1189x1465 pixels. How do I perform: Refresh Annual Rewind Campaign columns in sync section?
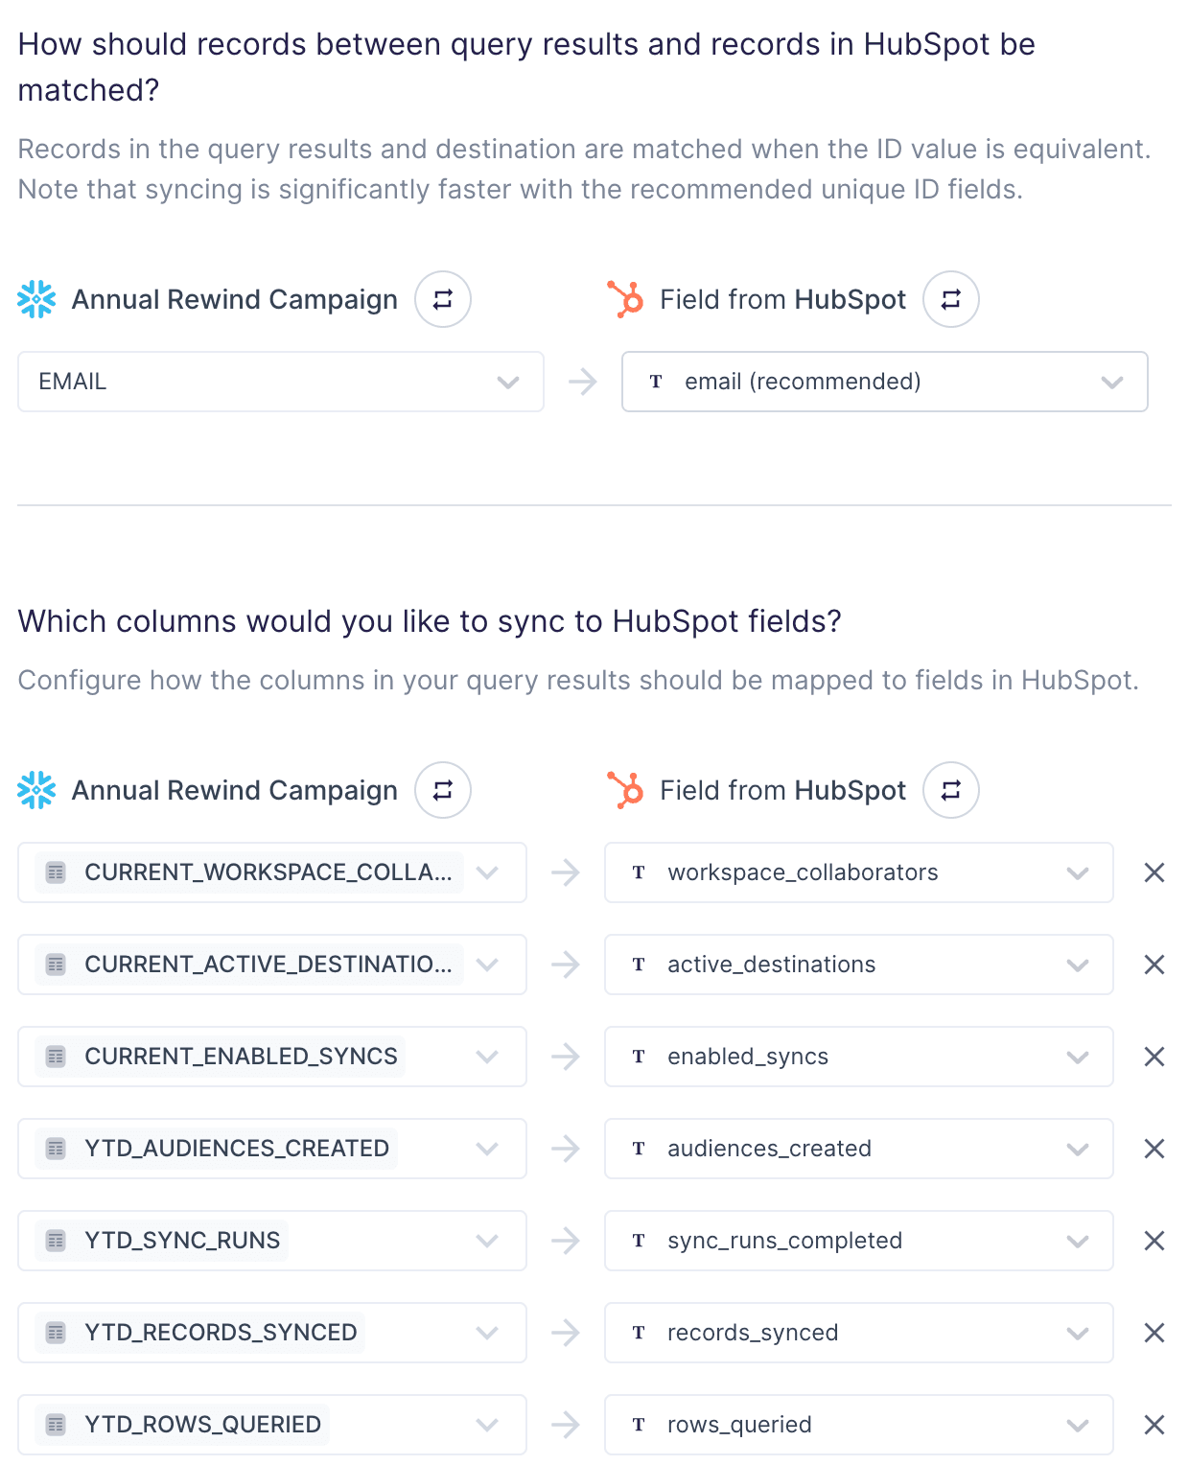point(442,790)
